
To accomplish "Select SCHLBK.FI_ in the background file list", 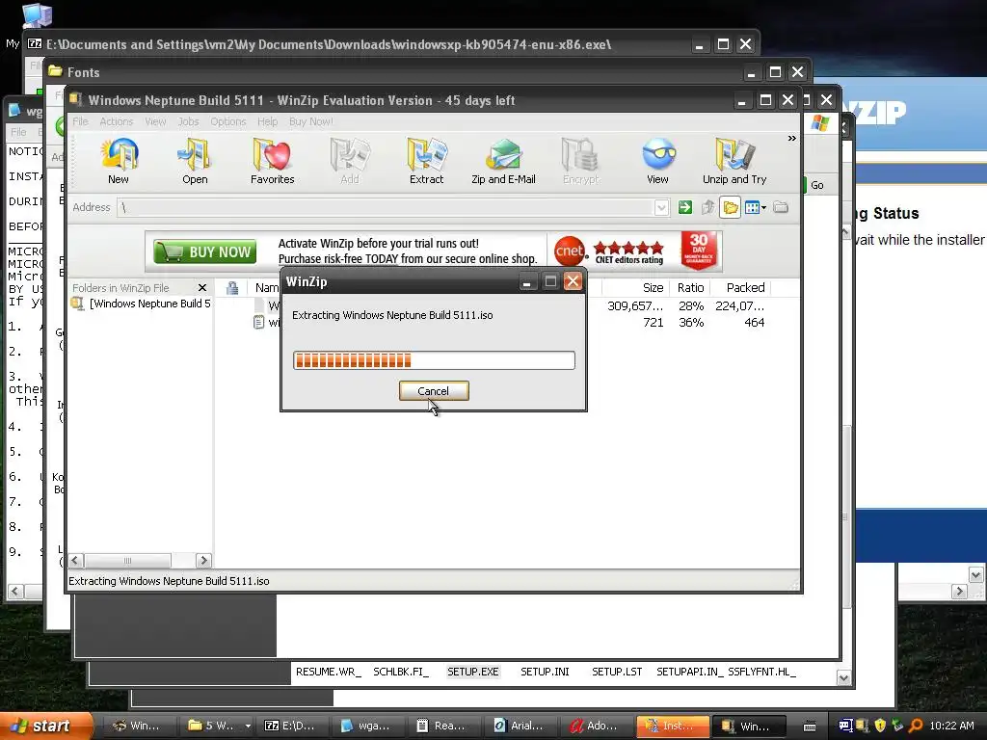I will click(401, 672).
